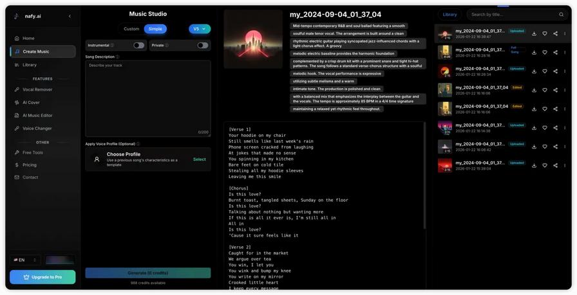Open the V5 model version dropdown
The height and width of the screenshot is (295, 577).
200,29
